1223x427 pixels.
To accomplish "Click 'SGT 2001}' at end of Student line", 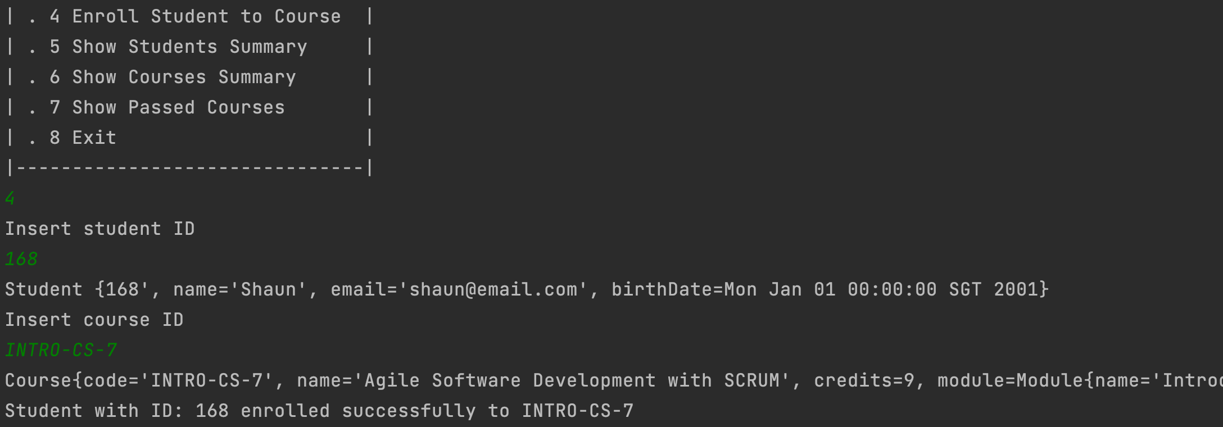I will [x=999, y=289].
